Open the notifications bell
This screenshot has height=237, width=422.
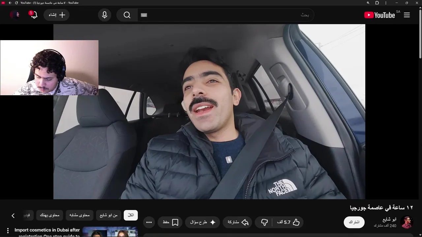(x=34, y=15)
